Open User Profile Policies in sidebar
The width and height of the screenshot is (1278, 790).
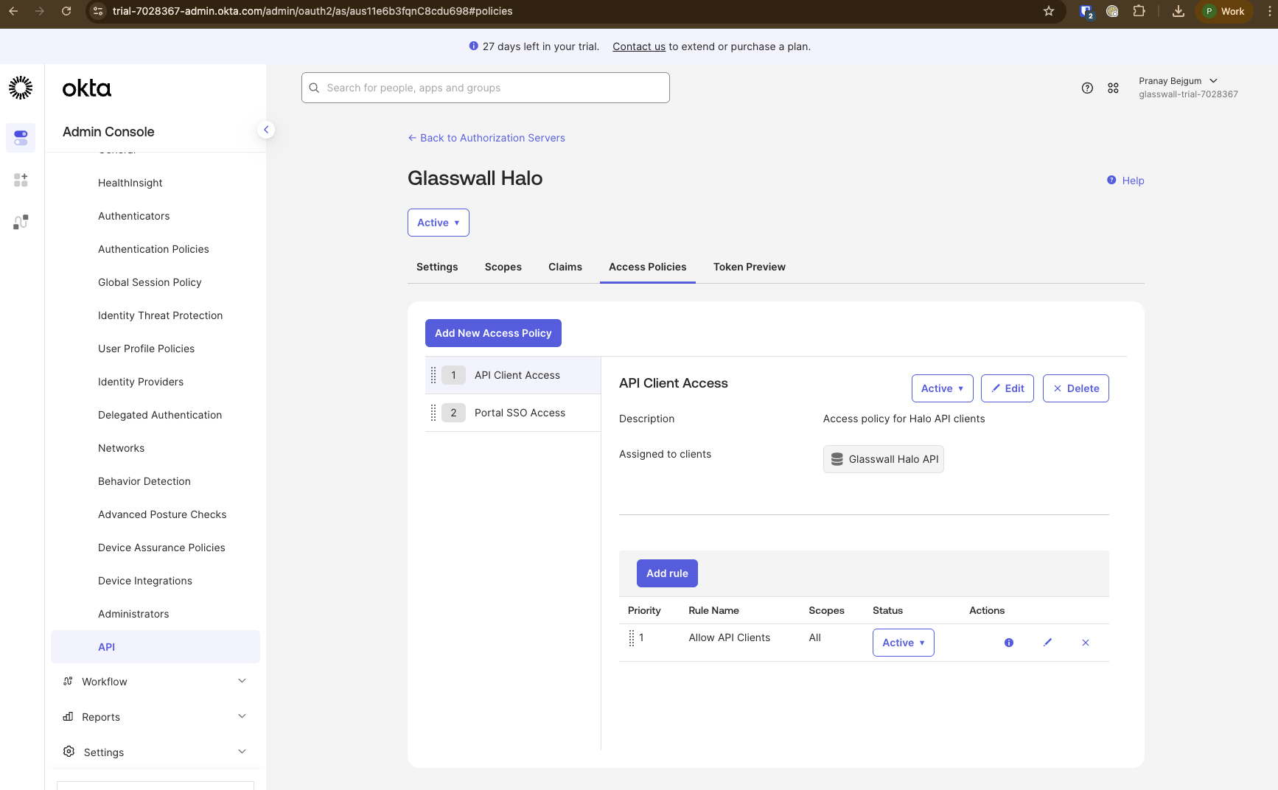[x=146, y=349]
